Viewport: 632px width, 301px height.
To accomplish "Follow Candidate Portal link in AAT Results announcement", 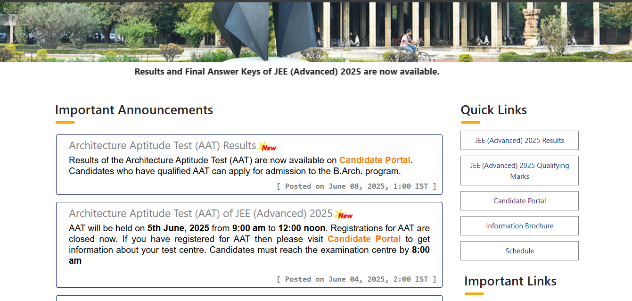I will pyautogui.click(x=375, y=160).
